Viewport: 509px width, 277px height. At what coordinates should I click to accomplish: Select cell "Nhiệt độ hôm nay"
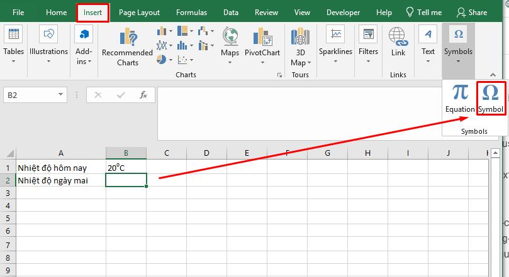[x=60, y=168]
